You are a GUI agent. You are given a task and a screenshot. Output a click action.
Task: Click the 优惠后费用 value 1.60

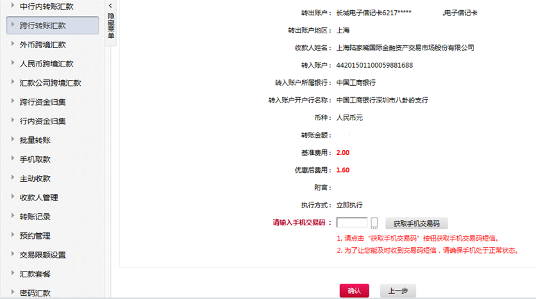(x=343, y=170)
